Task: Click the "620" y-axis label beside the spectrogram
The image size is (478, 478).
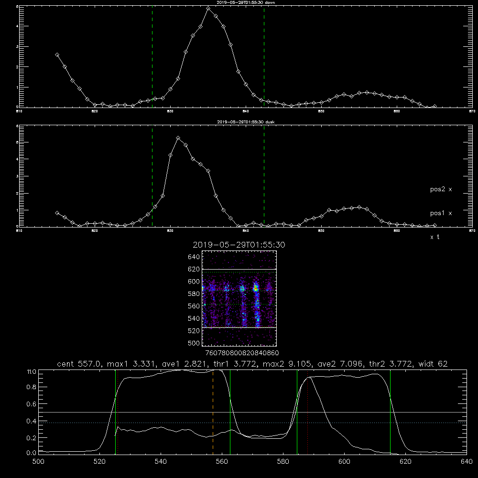Action: (x=194, y=269)
